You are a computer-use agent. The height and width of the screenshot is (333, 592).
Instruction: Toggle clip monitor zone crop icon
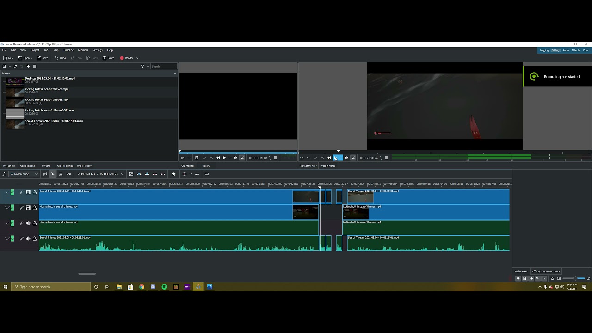pos(242,158)
